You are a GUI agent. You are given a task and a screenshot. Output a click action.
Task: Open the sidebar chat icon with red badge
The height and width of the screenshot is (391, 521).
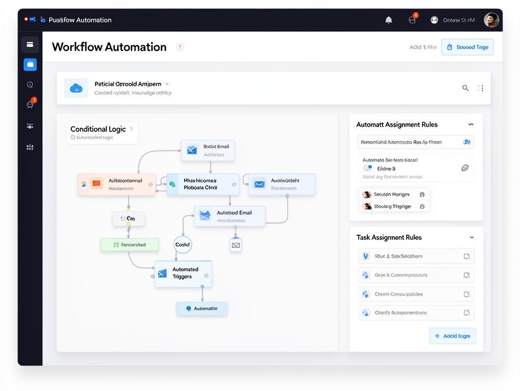click(30, 105)
